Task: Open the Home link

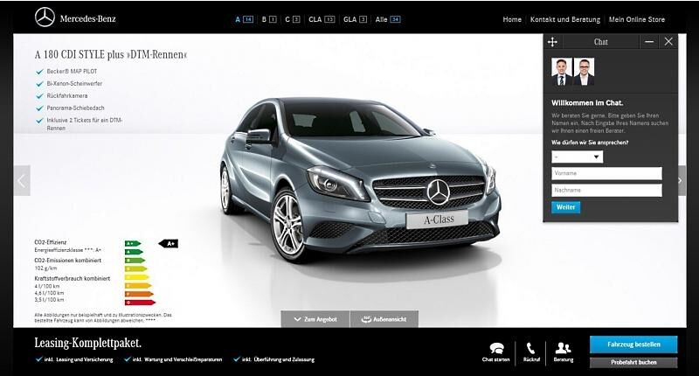Action: pos(512,19)
